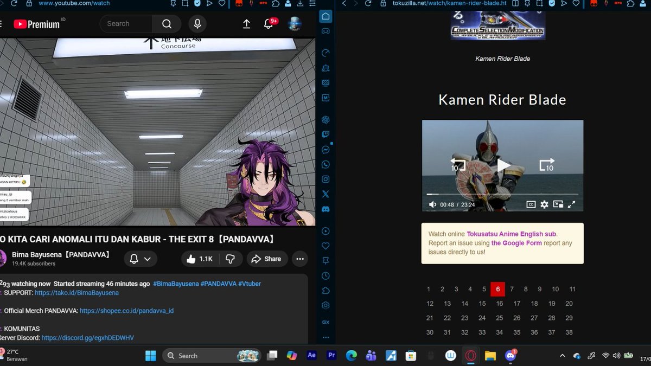Open the YouTube account avatar menu
The width and height of the screenshot is (651, 366).
[295, 24]
